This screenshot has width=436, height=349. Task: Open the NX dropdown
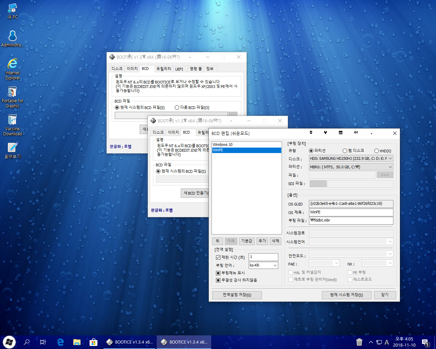(378, 263)
